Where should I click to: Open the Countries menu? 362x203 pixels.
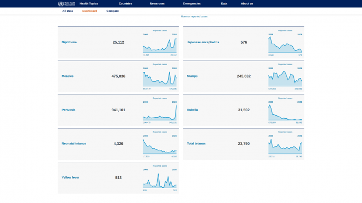coord(125,3)
